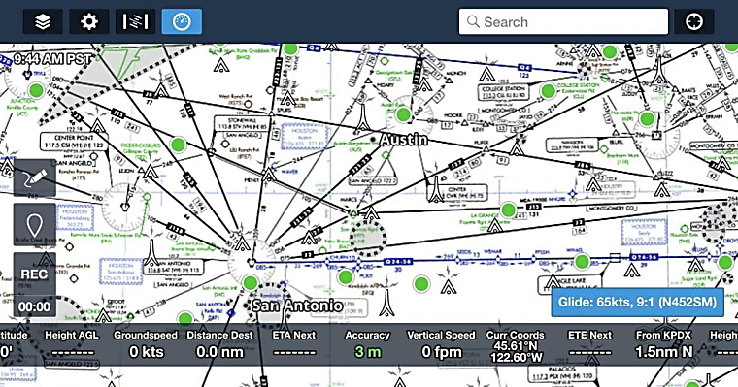Open the settings gear menu
The width and height of the screenshot is (738, 387).
(89, 21)
